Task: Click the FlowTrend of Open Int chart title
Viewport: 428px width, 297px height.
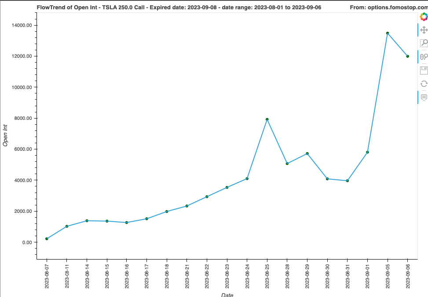Action: tap(179, 7)
